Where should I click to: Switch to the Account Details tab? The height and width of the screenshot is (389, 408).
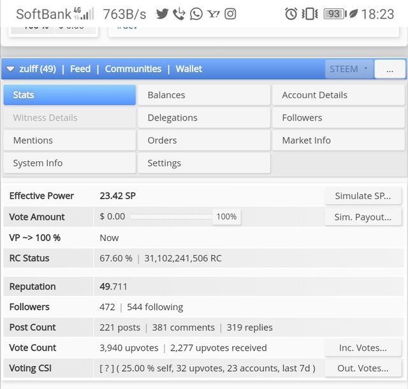[x=339, y=95]
